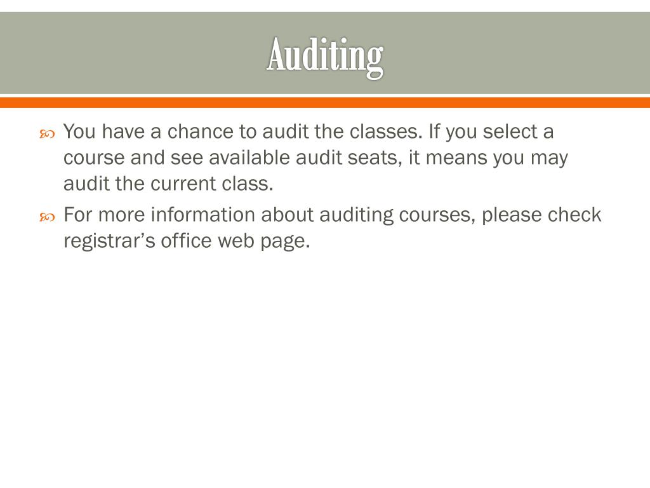This screenshot has width=650, height=488.
Task: Click the word 'classes.' in the first bullet
Action: point(385,132)
